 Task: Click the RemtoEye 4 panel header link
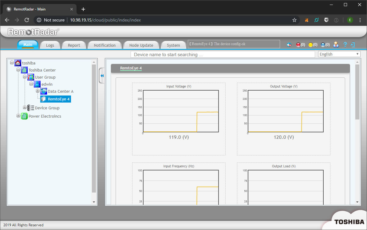[x=131, y=68]
